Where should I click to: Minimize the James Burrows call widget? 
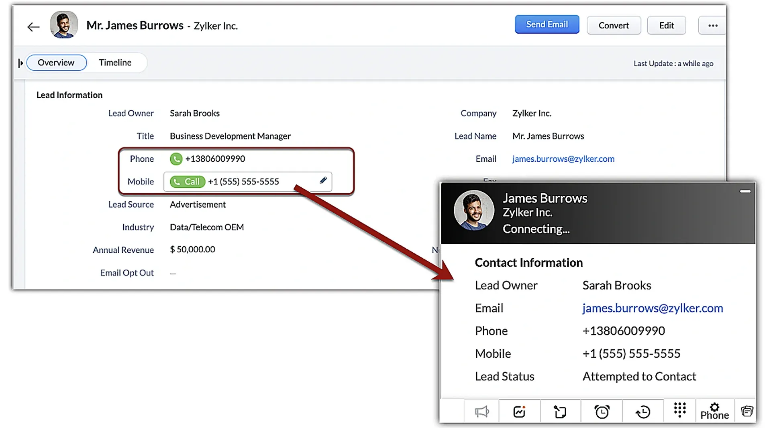click(x=745, y=191)
